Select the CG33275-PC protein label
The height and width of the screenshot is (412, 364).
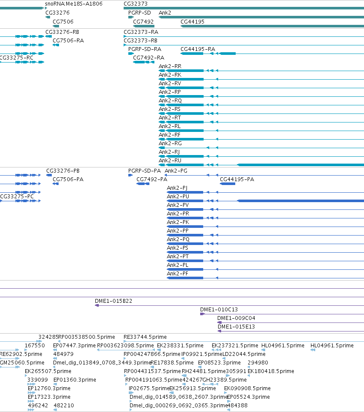(x=17, y=197)
